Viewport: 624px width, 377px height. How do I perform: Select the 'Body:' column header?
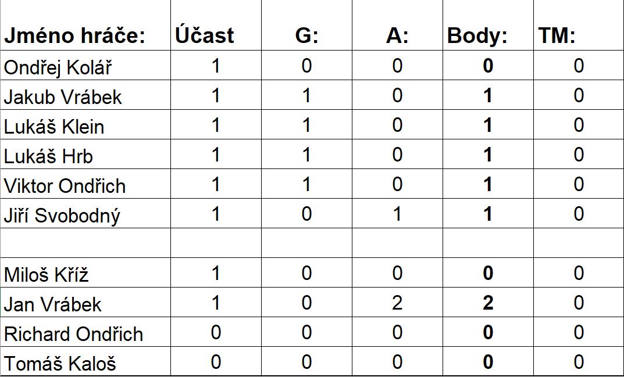tap(477, 36)
